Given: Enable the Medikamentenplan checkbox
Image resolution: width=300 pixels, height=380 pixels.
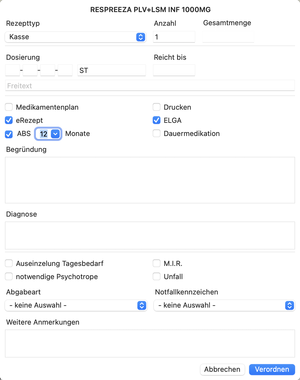Looking at the screenshot, I should pos(9,107).
